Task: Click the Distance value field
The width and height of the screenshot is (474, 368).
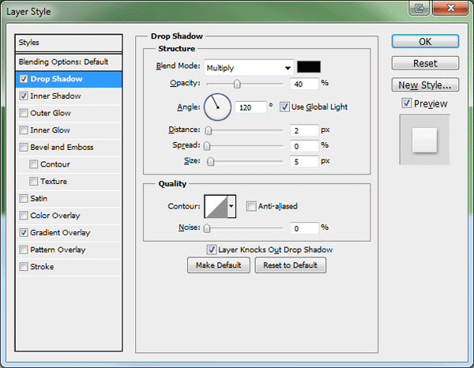Action: coord(304,130)
